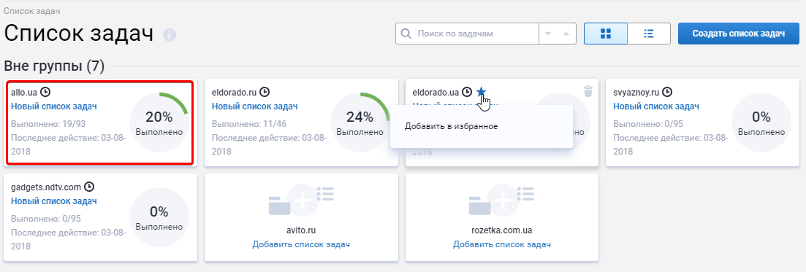
Task: Open Новый список задач for allo.ua
Action: (x=54, y=106)
